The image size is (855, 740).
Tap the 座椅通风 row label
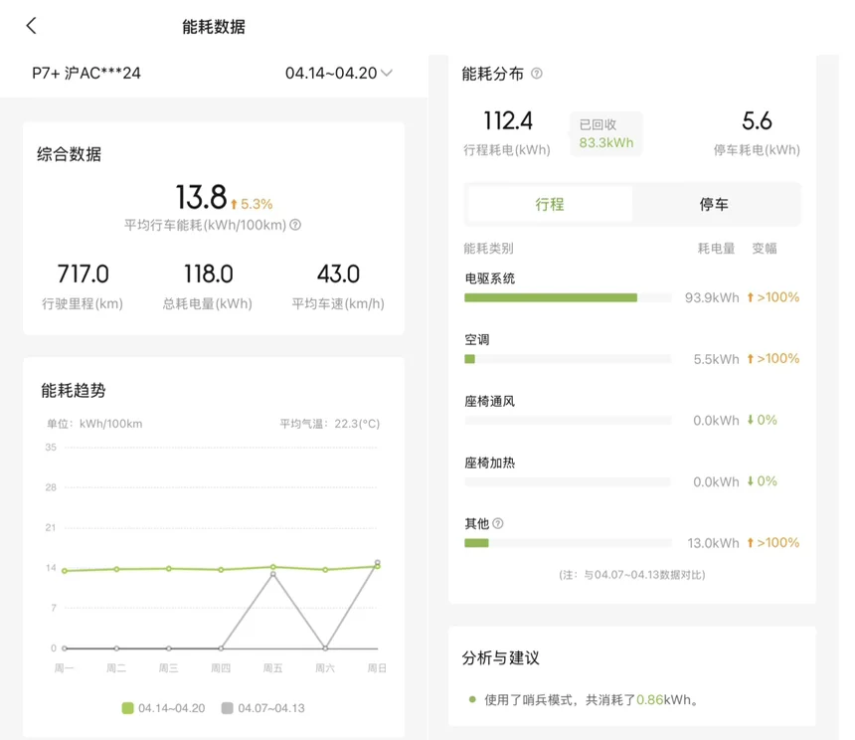490,402
